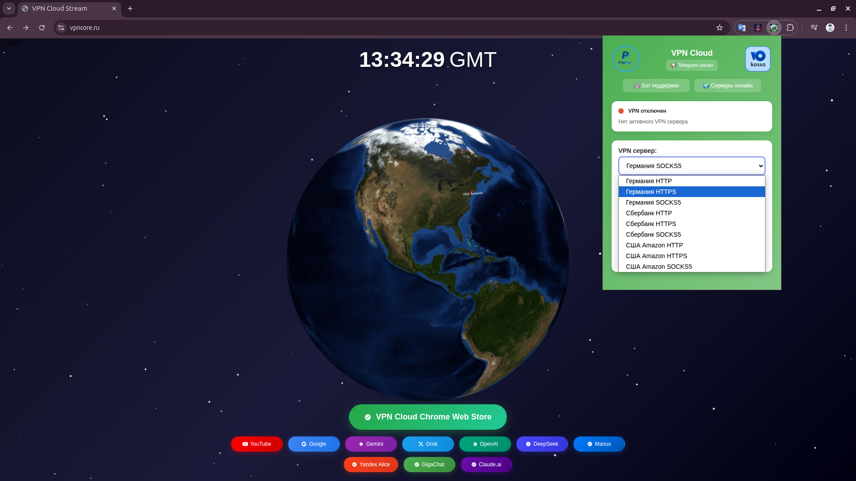Go back to the previous page
This screenshot has width=856, height=481.
click(10, 28)
